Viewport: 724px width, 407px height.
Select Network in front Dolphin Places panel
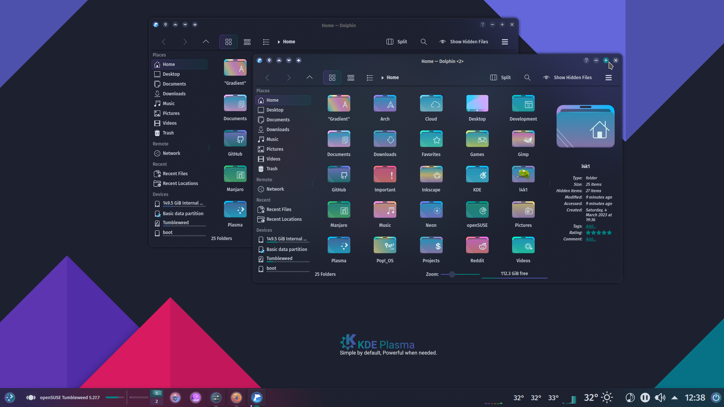283,189
